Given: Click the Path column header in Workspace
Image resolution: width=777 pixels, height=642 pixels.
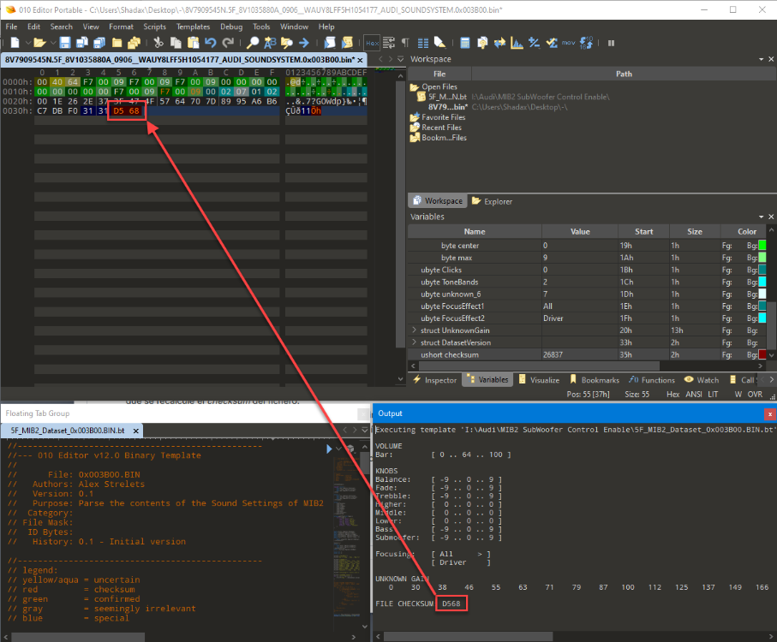Looking at the screenshot, I should point(624,74).
